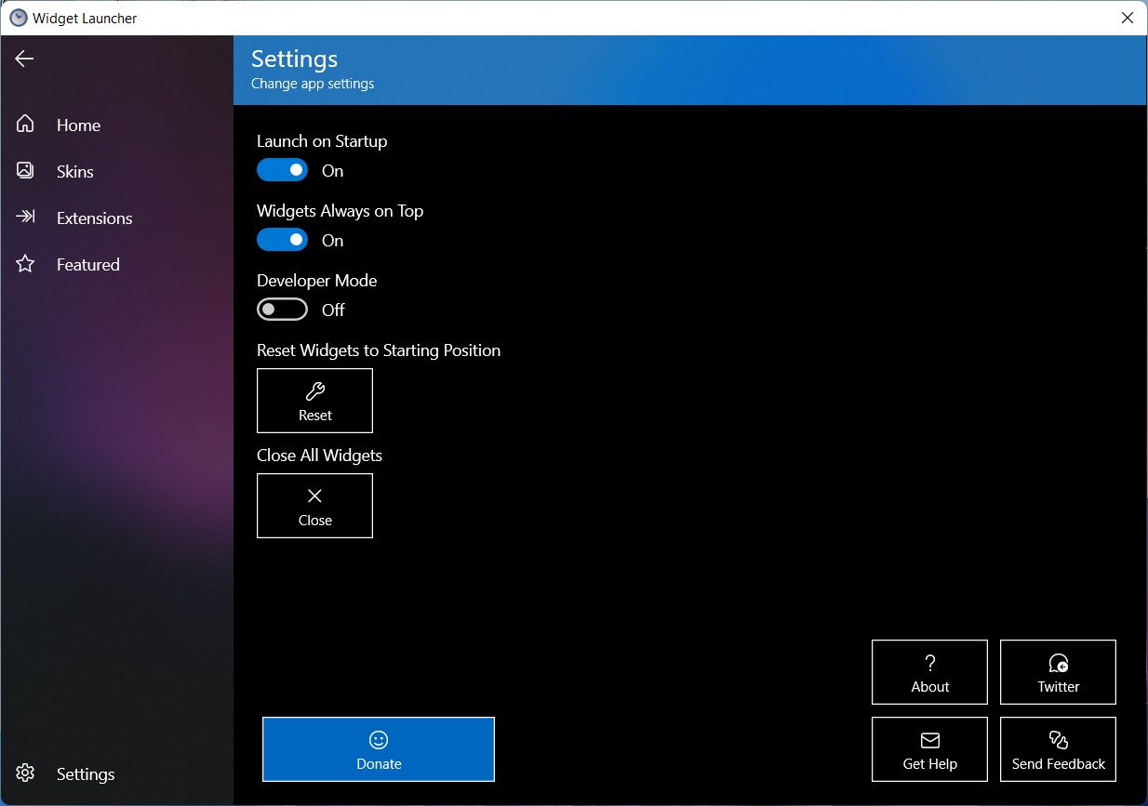1148x806 pixels.
Task: Click Reset Widgets to Starting Position
Action: pos(314,401)
